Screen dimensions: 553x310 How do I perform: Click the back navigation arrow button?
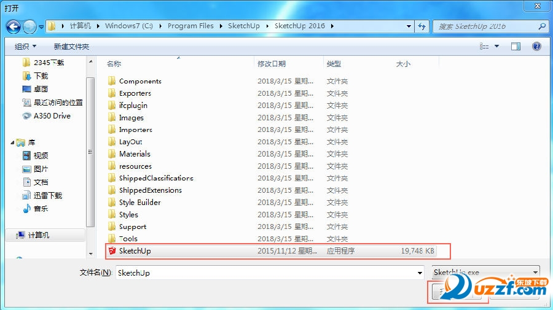14,26
